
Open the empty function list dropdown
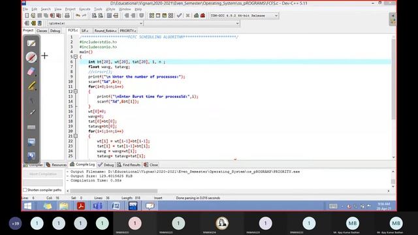click(237, 23)
